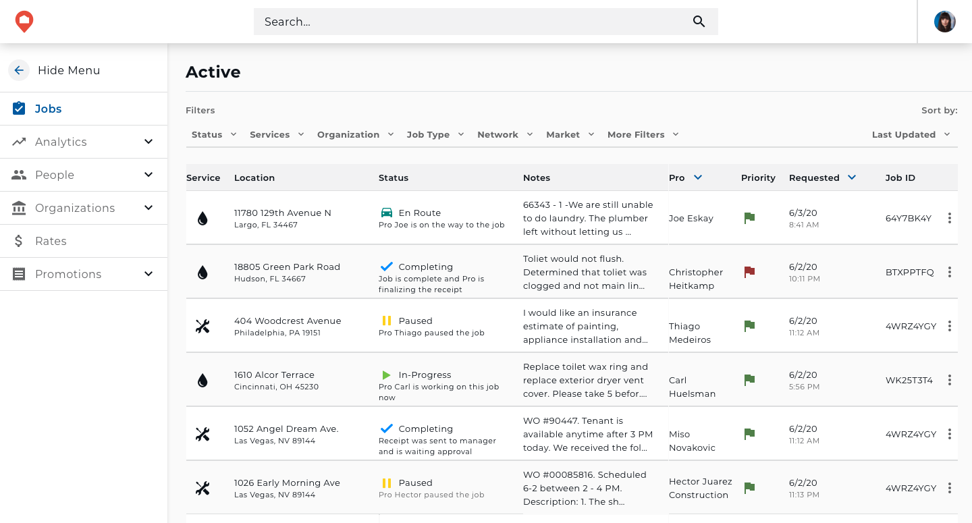This screenshot has width=972, height=523.
Task: Click the wrench icon for 404 Woodcrest Avenue
Action: click(x=202, y=327)
